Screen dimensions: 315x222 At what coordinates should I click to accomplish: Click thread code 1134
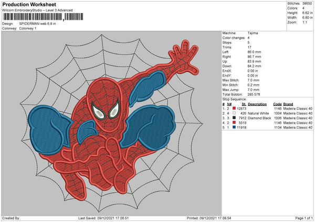coord(278,127)
